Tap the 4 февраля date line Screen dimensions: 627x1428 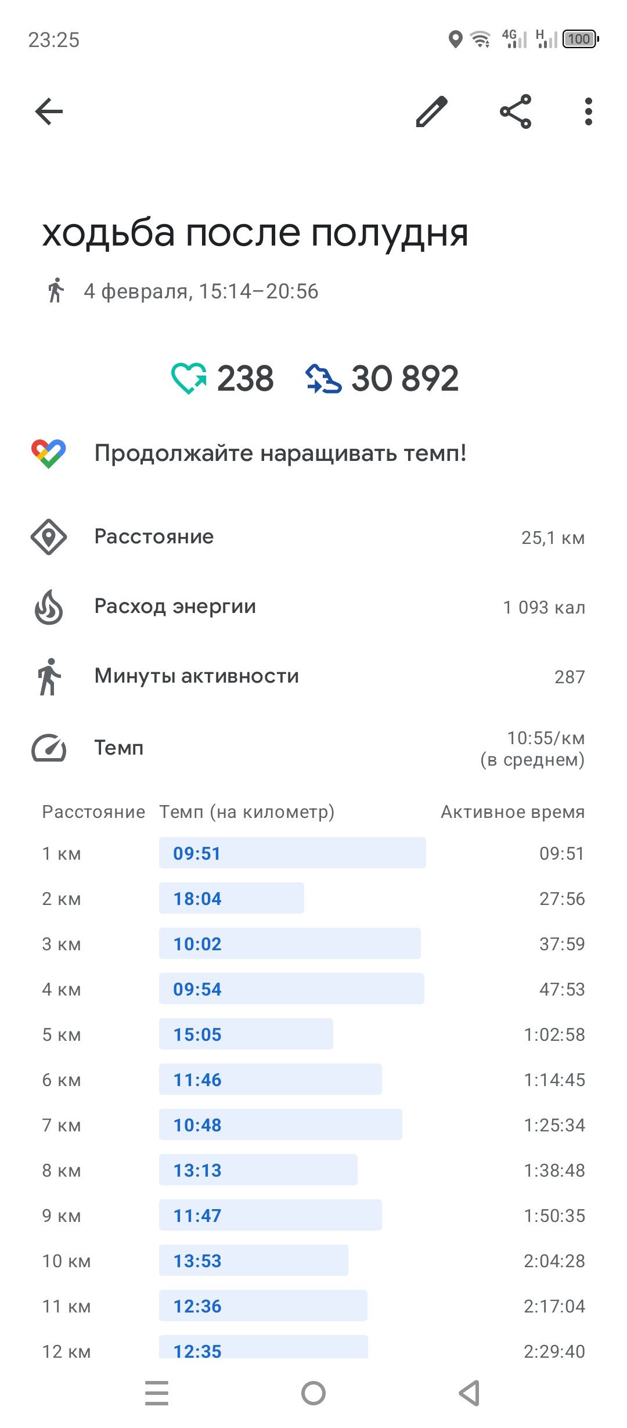(201, 291)
